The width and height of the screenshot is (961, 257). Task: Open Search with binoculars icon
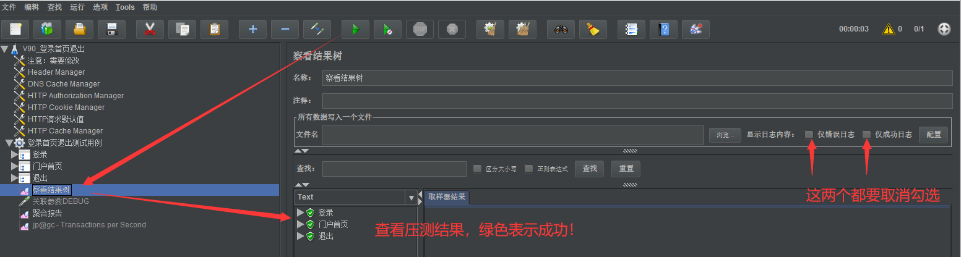point(561,29)
